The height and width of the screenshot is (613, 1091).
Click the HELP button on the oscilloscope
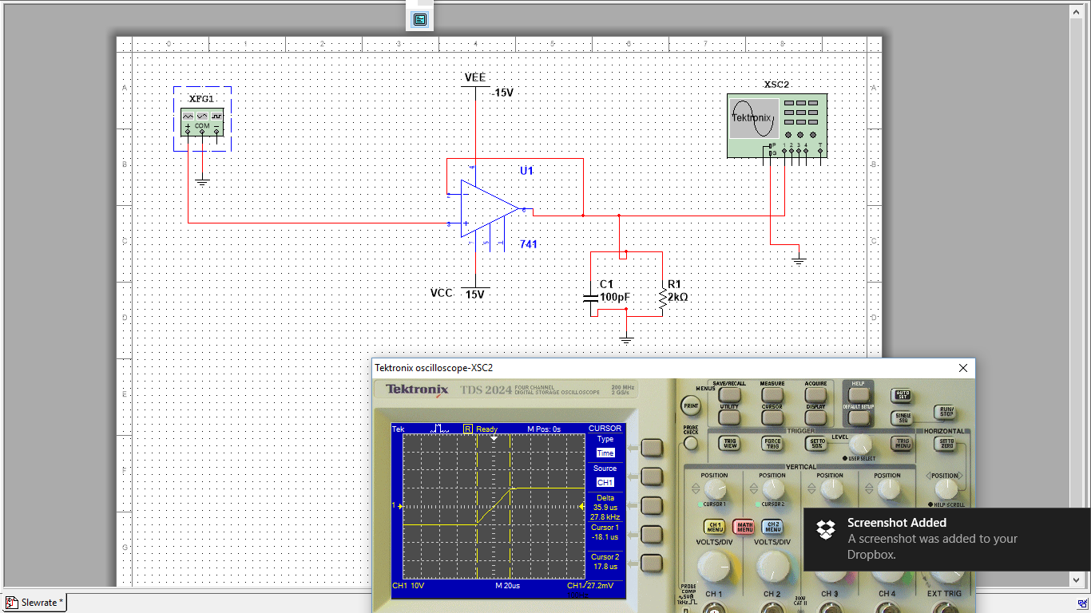click(x=858, y=394)
